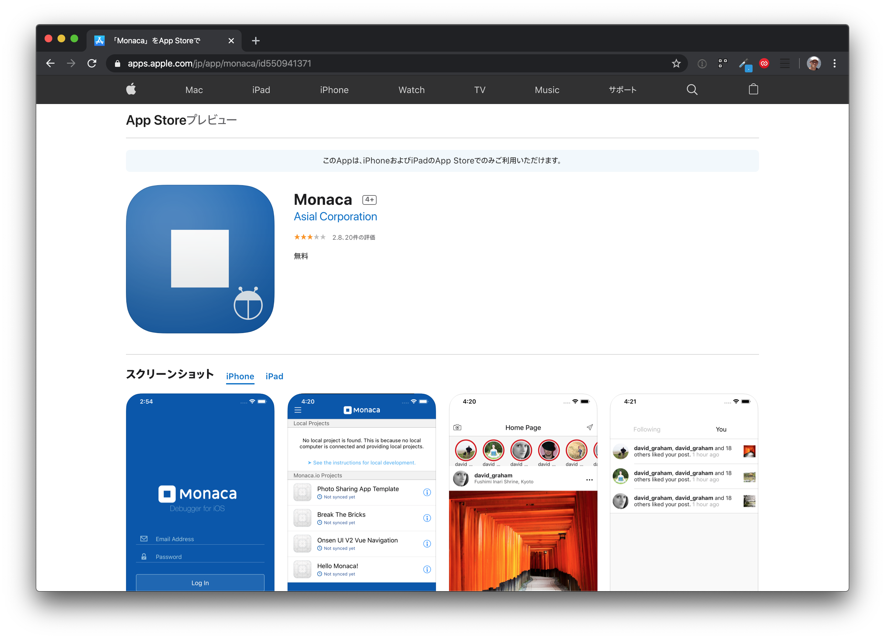Image resolution: width=885 pixels, height=639 pixels.
Task: Open the サポート navigation item
Action: point(622,90)
